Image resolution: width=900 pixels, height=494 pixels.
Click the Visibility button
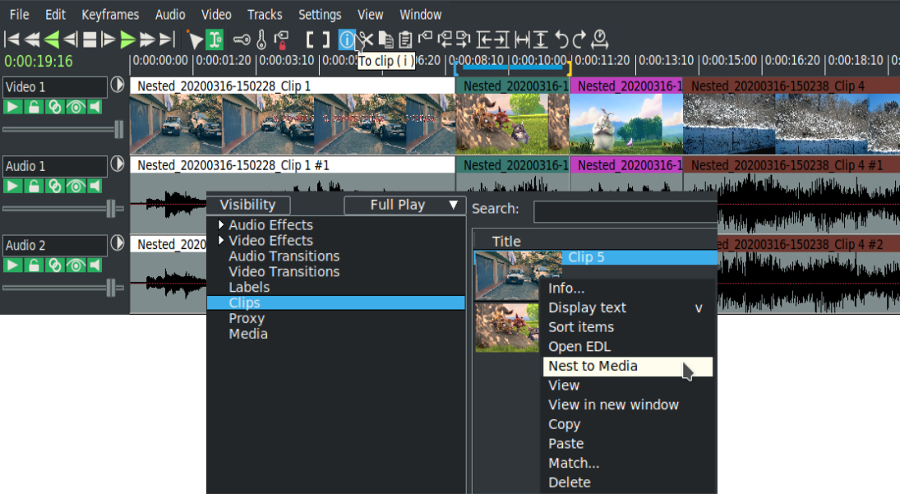pyautogui.click(x=248, y=205)
